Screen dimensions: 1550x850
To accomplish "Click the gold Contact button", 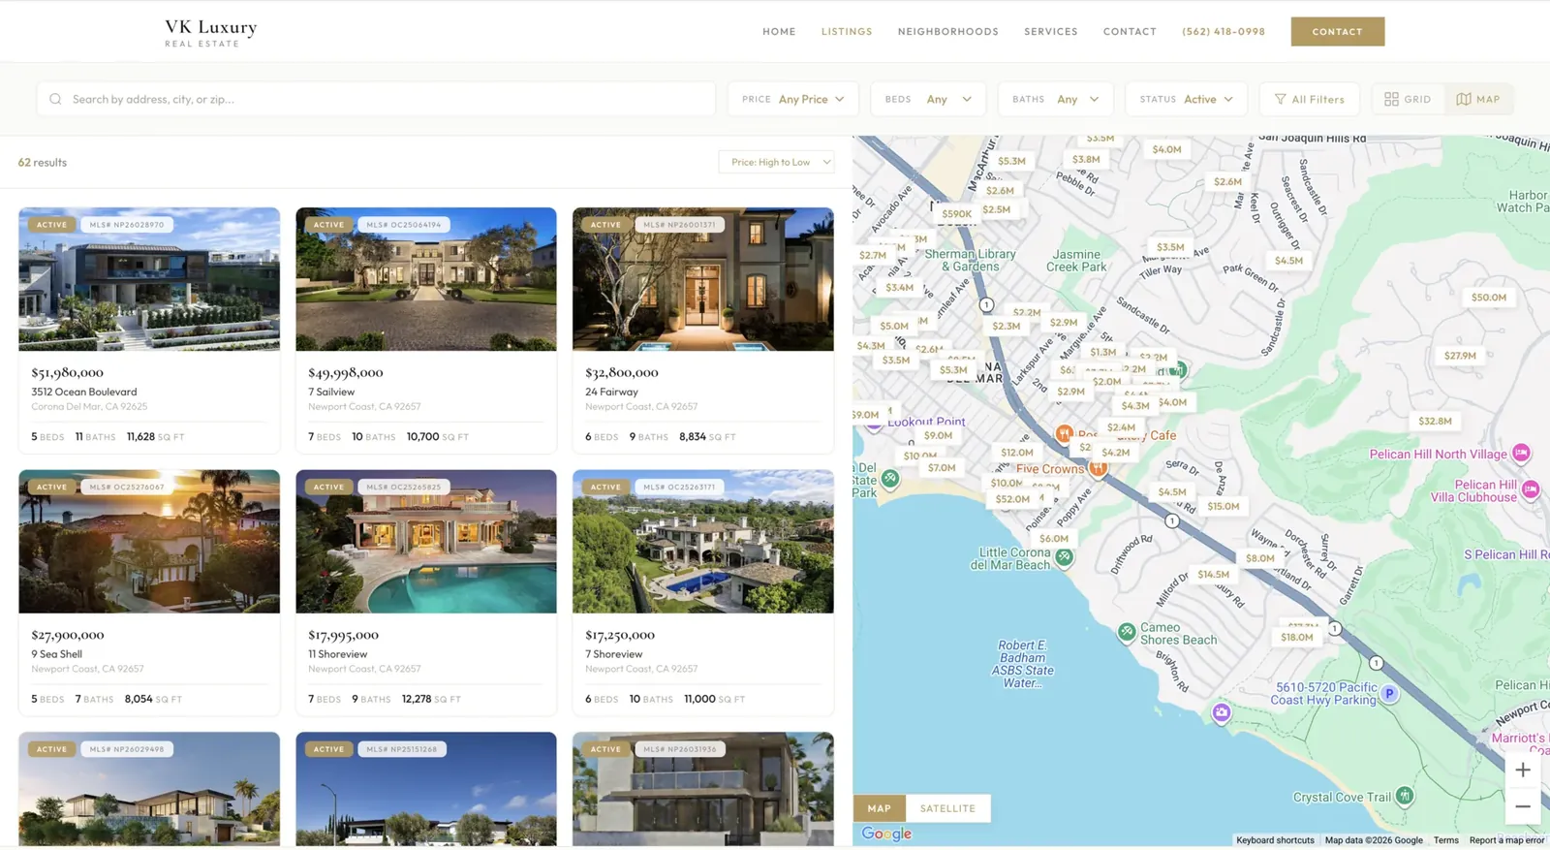I will (x=1337, y=32).
